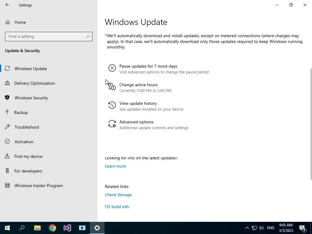Open the Backup settings page
The height and width of the screenshot is (234, 312).
tap(21, 112)
